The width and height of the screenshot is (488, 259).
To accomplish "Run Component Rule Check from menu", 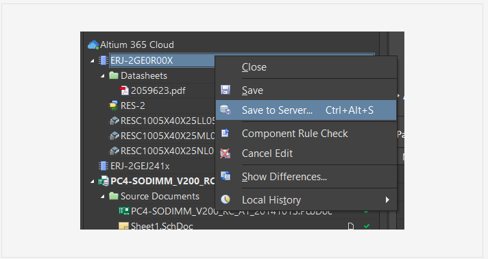I will click(295, 134).
